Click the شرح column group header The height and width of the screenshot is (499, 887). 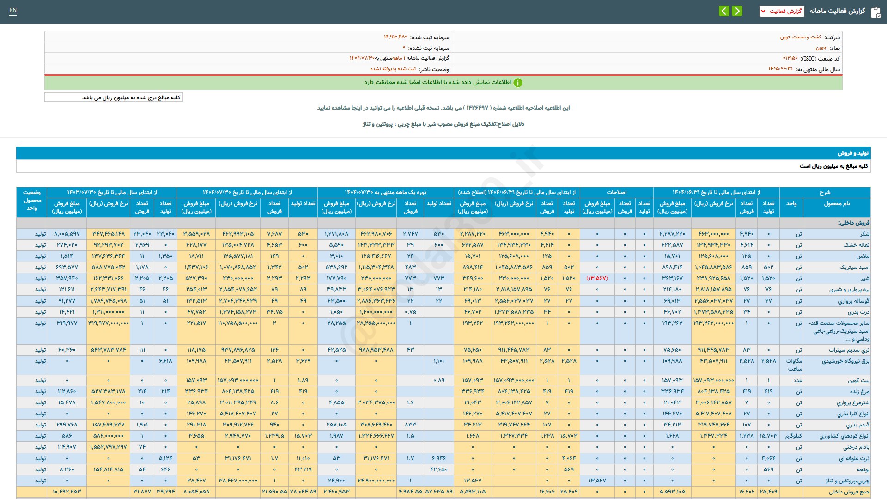[x=825, y=192]
